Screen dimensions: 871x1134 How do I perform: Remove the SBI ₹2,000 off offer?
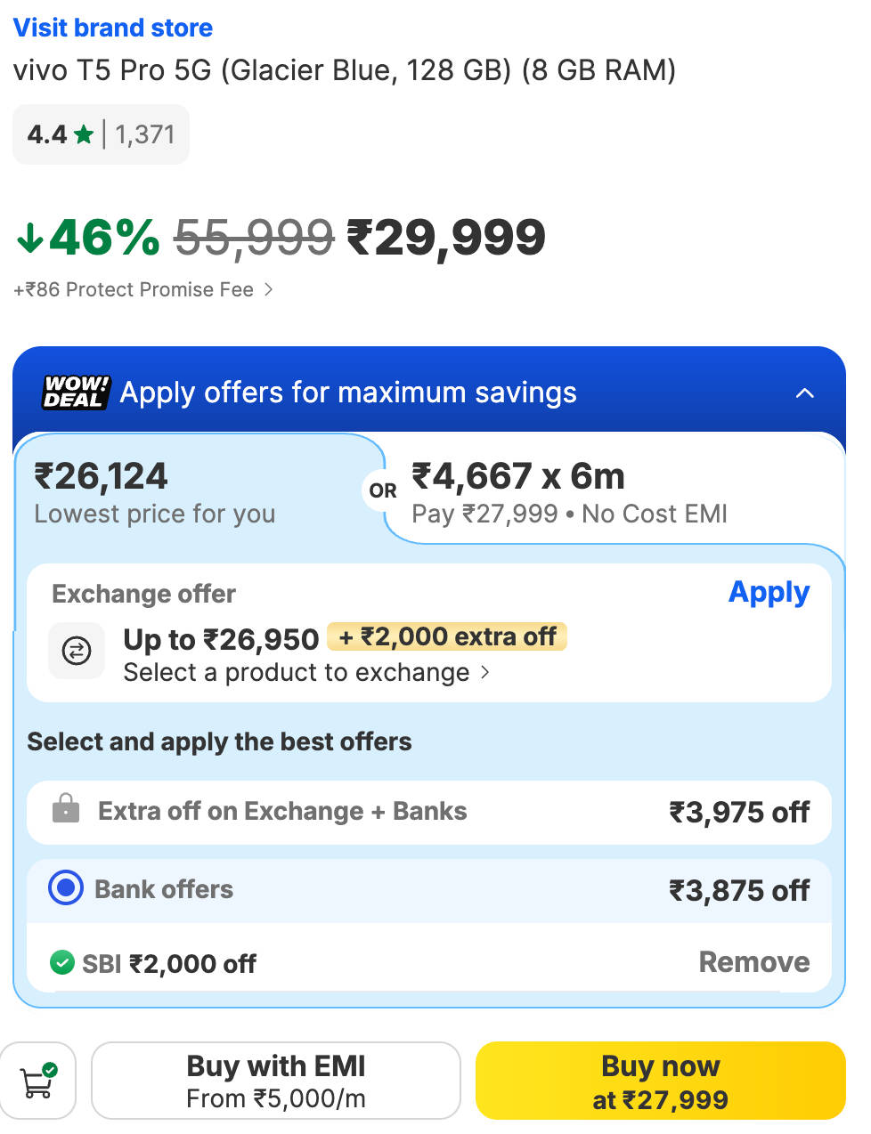pos(754,962)
